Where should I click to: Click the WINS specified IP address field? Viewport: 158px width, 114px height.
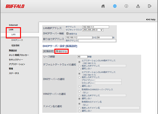pyautogui.click(x=113, y=96)
